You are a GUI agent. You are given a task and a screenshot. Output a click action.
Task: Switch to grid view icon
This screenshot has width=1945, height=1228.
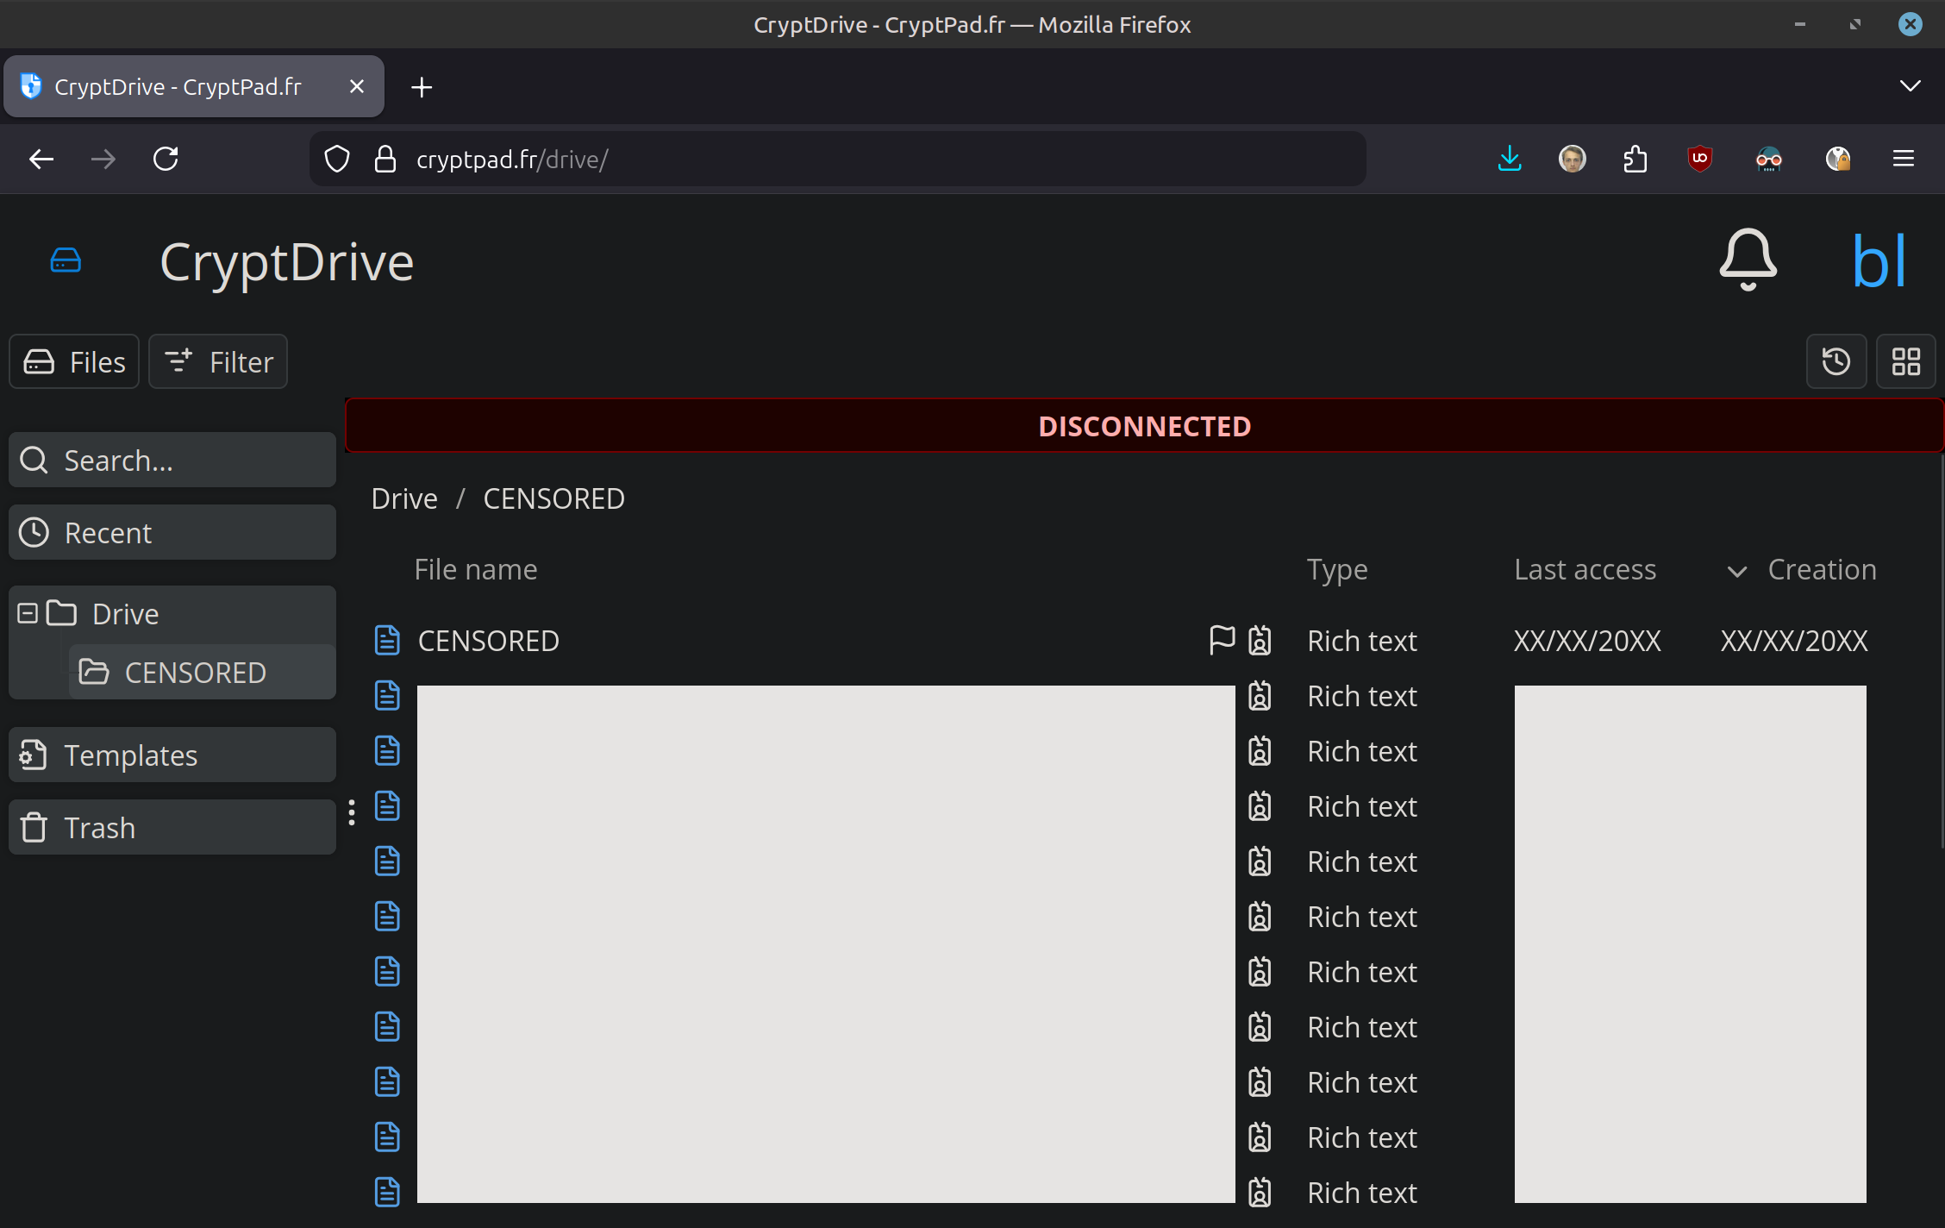tap(1905, 361)
